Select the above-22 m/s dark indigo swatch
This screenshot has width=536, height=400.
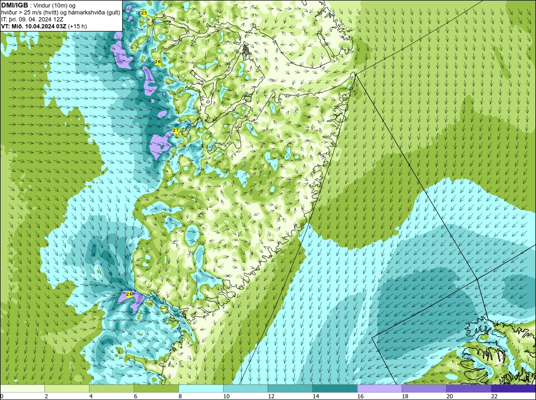coord(513,389)
